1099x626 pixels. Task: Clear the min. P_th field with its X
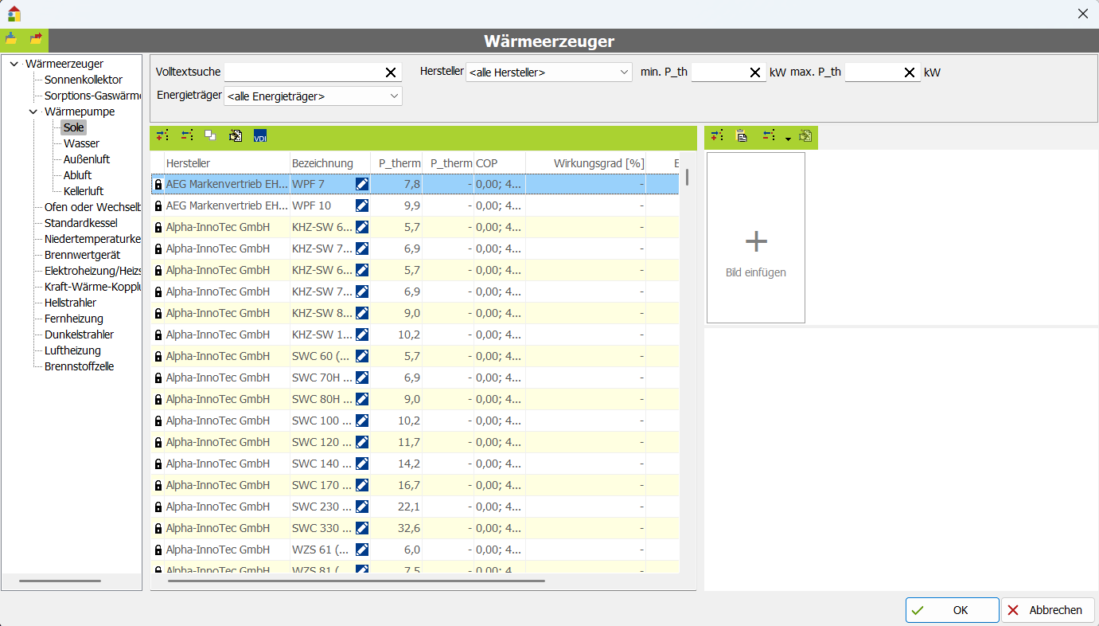(754, 72)
